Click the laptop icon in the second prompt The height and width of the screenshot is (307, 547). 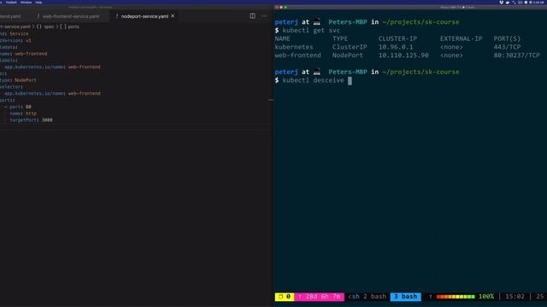(317, 72)
